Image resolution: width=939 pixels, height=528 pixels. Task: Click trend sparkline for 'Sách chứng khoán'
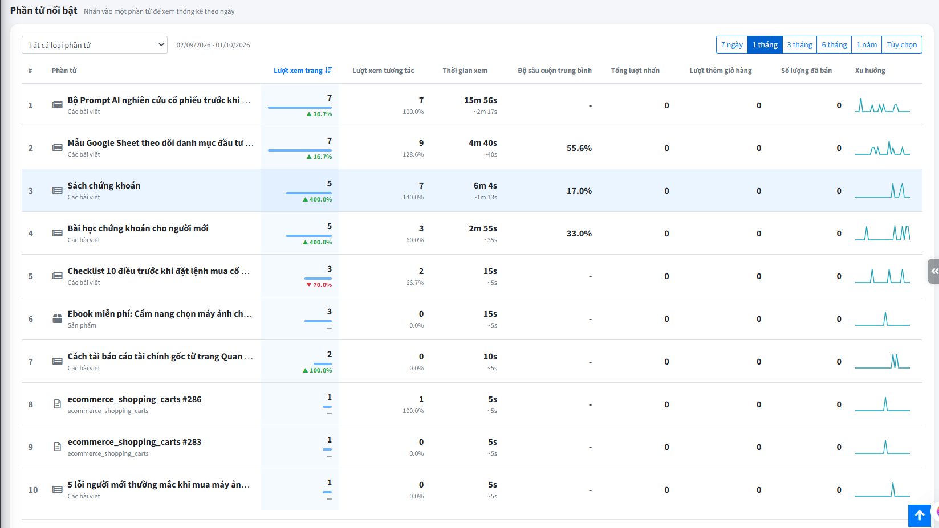coord(882,190)
